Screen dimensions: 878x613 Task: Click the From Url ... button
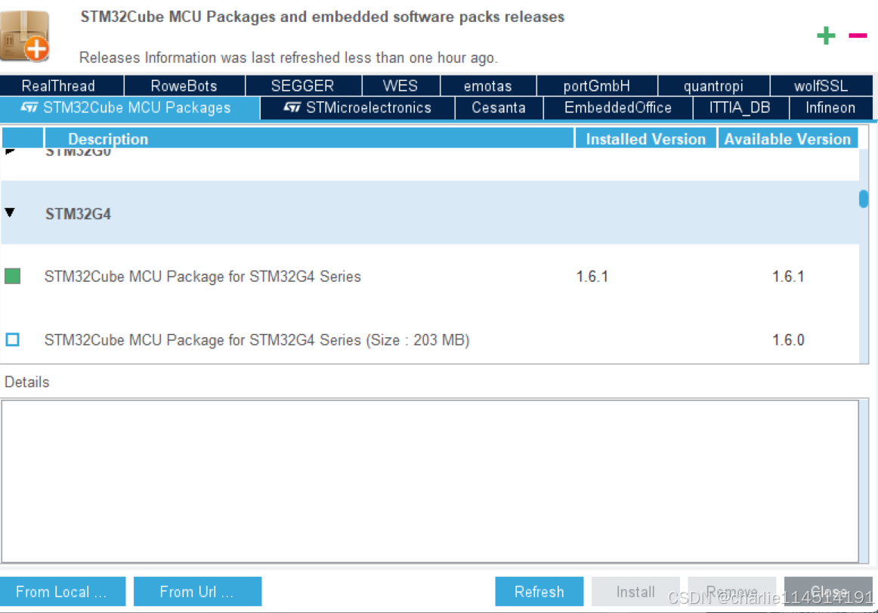click(198, 592)
